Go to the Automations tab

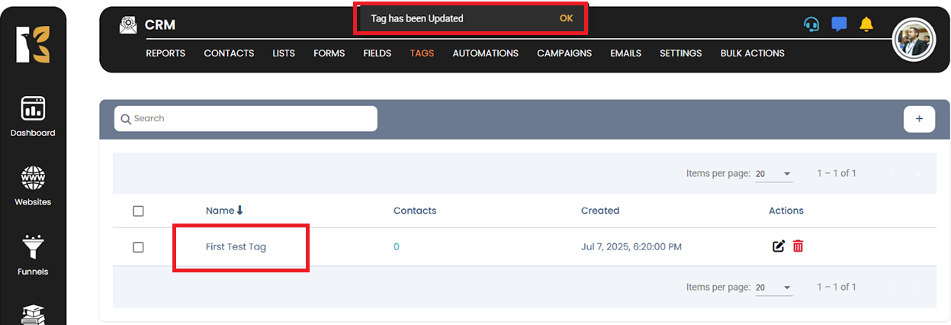tap(485, 53)
